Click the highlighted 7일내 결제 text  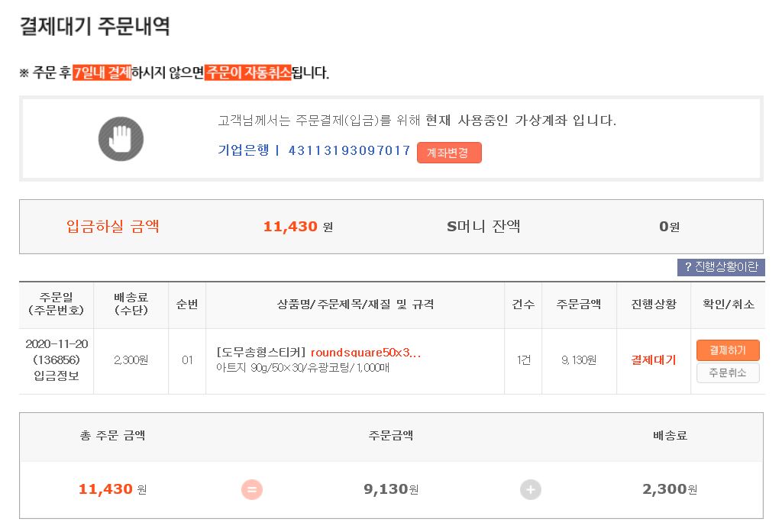pyautogui.click(x=102, y=73)
